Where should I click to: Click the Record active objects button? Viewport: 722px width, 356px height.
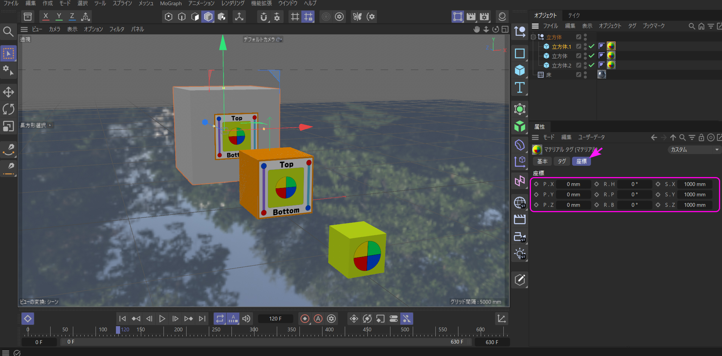point(305,319)
